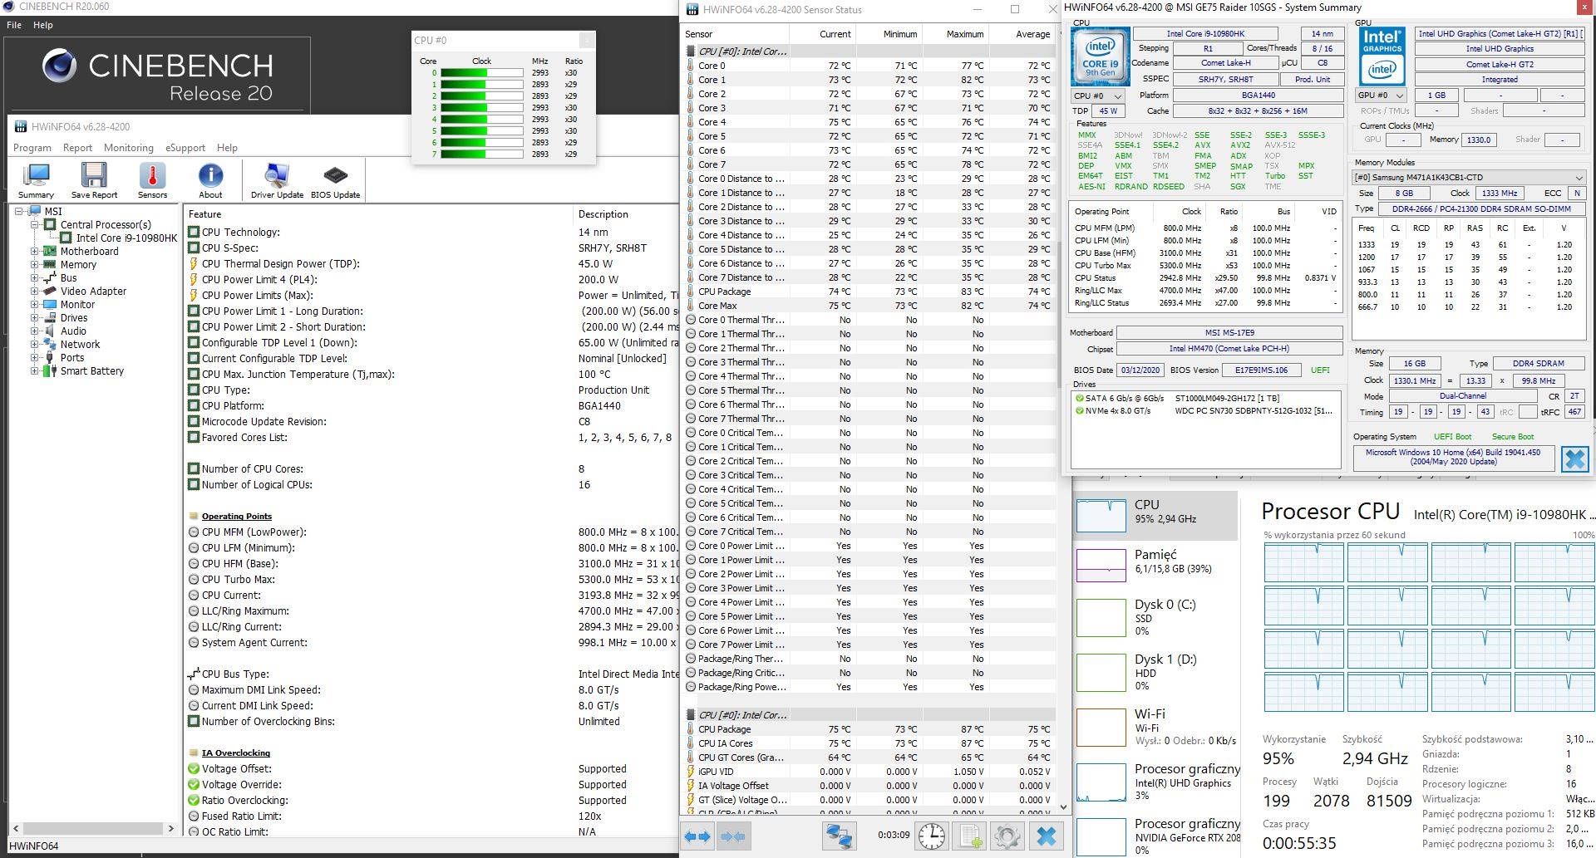Open the Samsung memory module dropdown
The height and width of the screenshot is (858, 1596).
pos(1469,178)
